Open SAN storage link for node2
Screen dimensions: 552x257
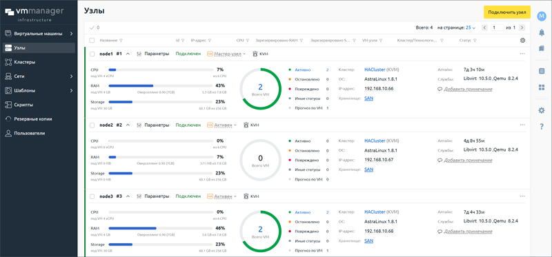pos(368,169)
